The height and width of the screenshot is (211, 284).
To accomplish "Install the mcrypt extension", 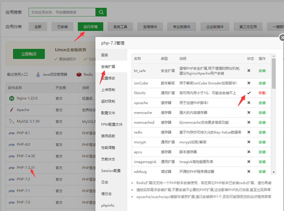I will click(x=262, y=142).
